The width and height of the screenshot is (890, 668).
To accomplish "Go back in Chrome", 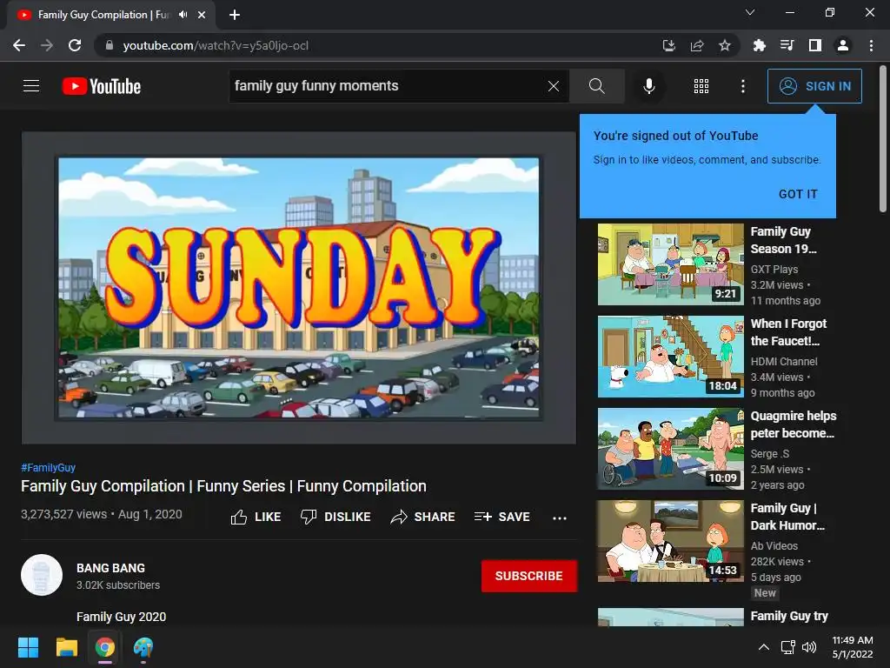I will click(19, 45).
